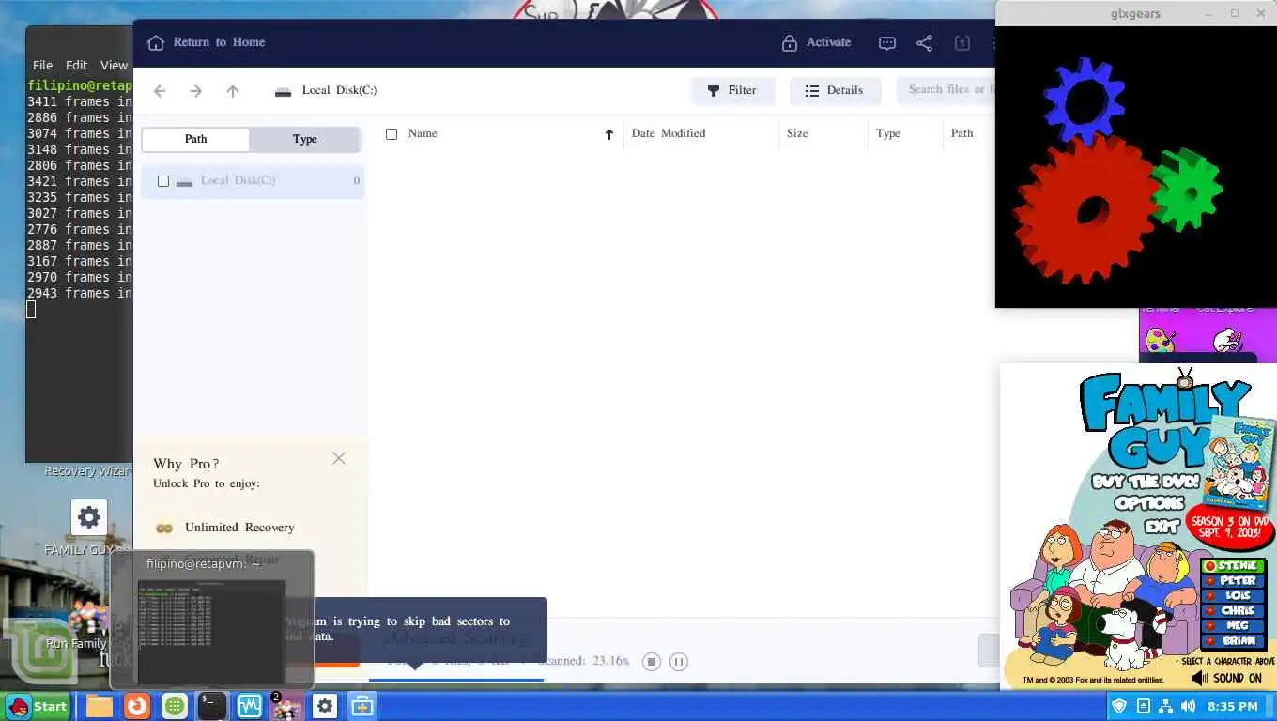Sort by Size column header
The width and height of the screenshot is (1277, 721).
[x=797, y=133]
